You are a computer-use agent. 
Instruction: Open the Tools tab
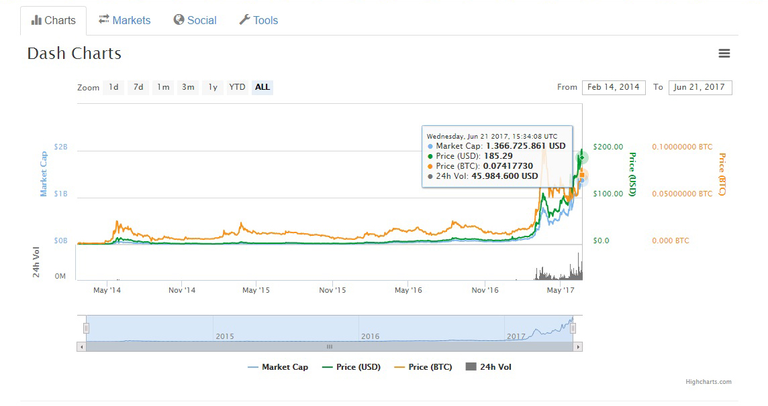[258, 20]
